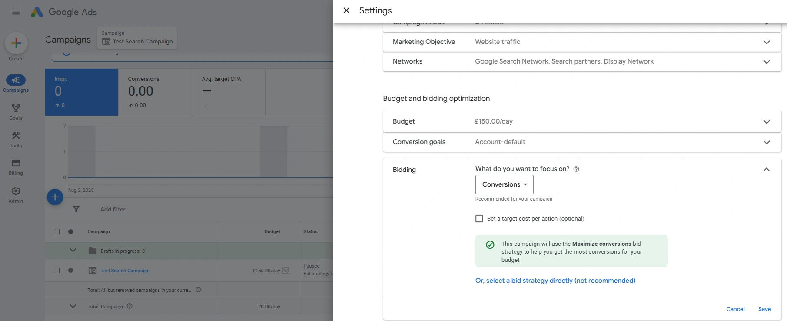Click status dot icon for Test Search Campaign
Screen dimensions: 787x321
[70, 271]
